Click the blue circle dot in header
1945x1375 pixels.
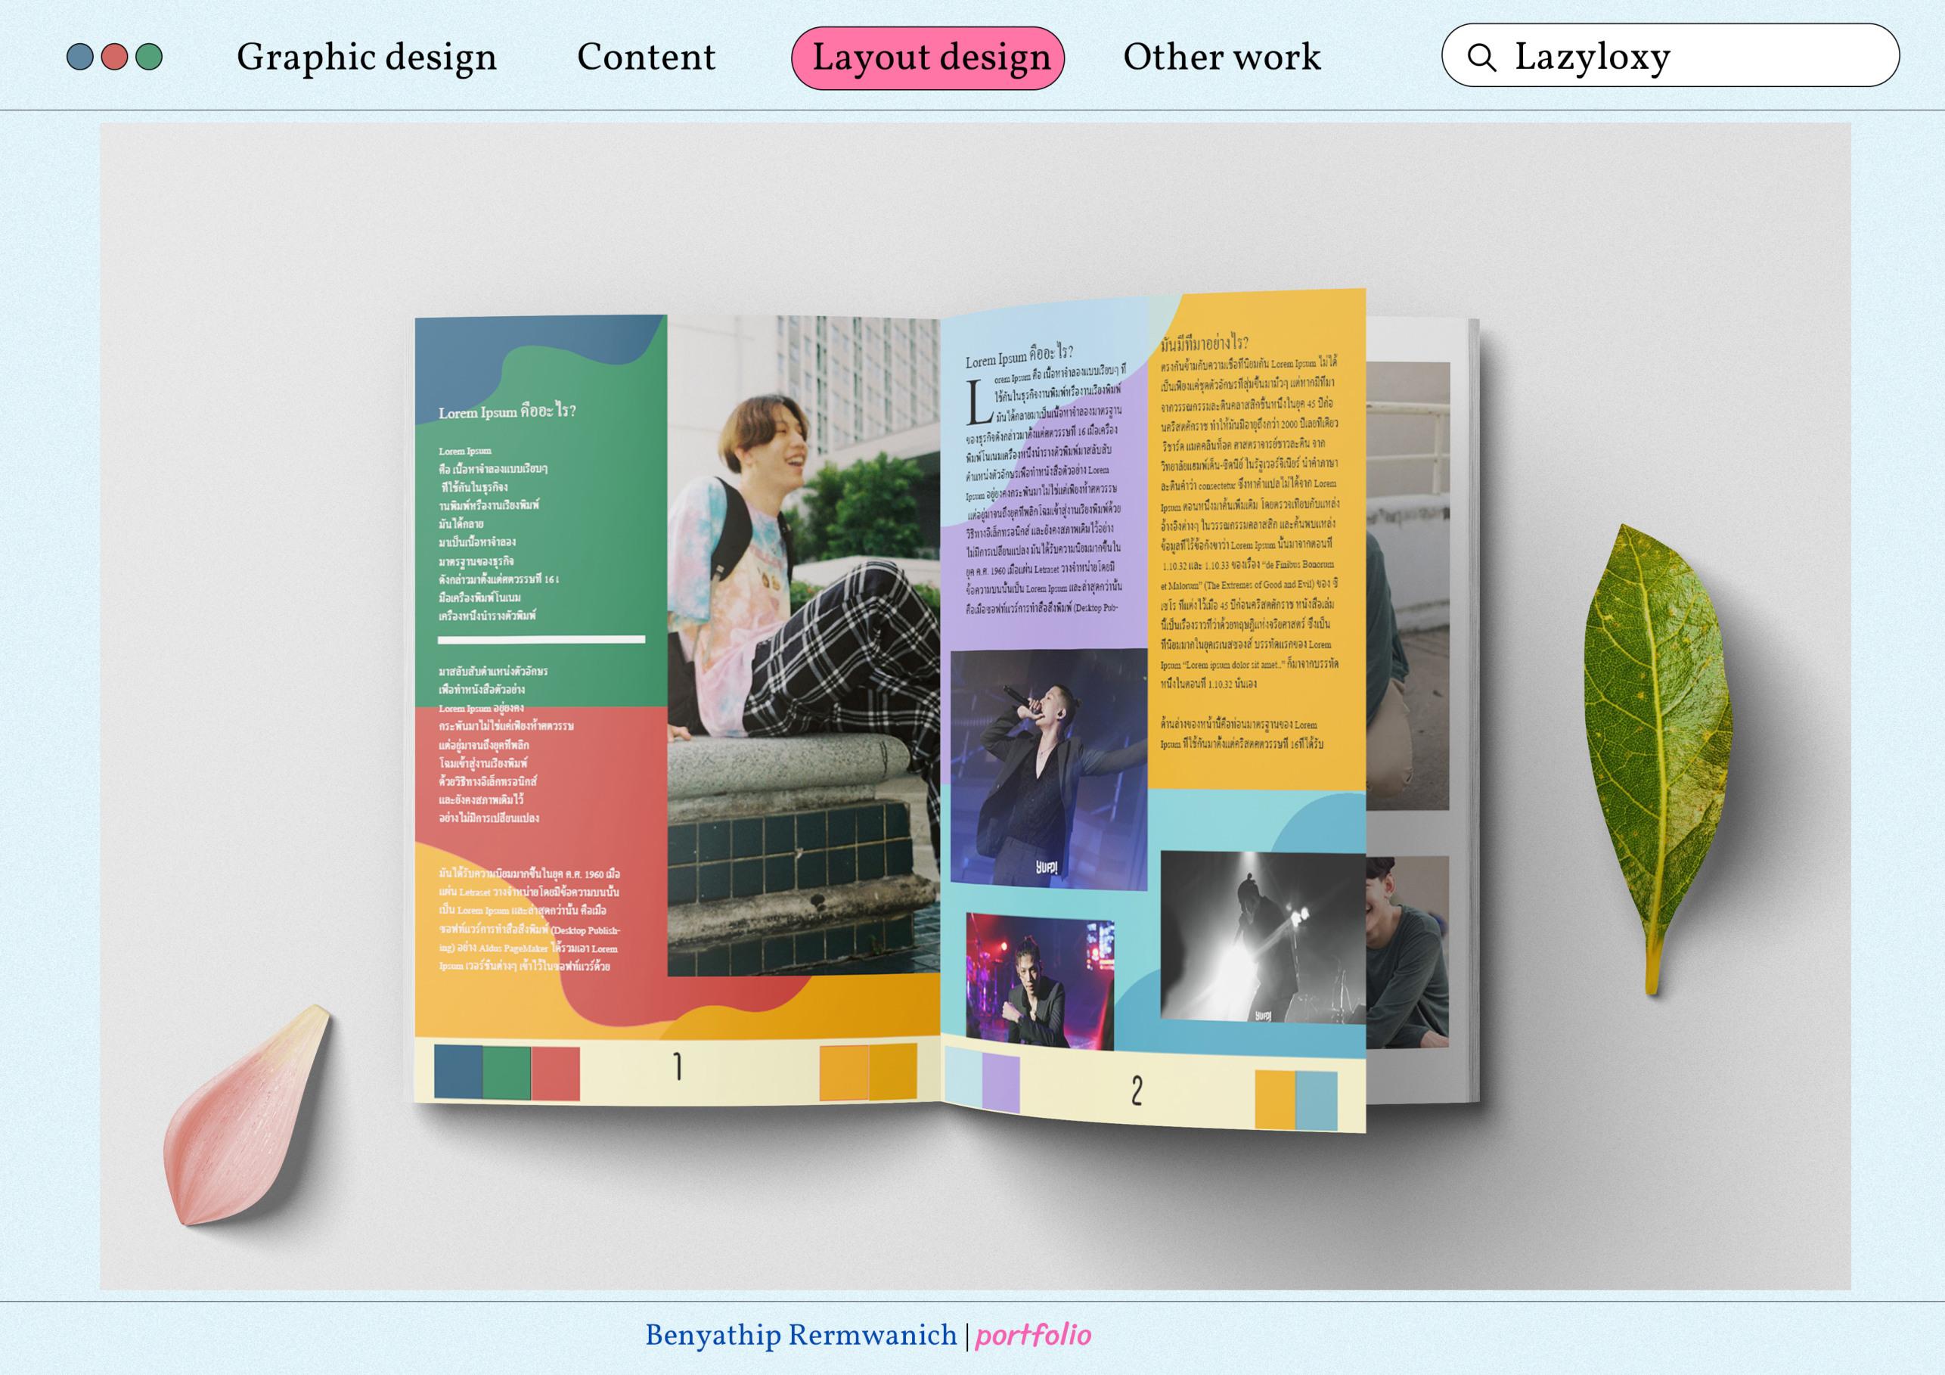tap(79, 57)
